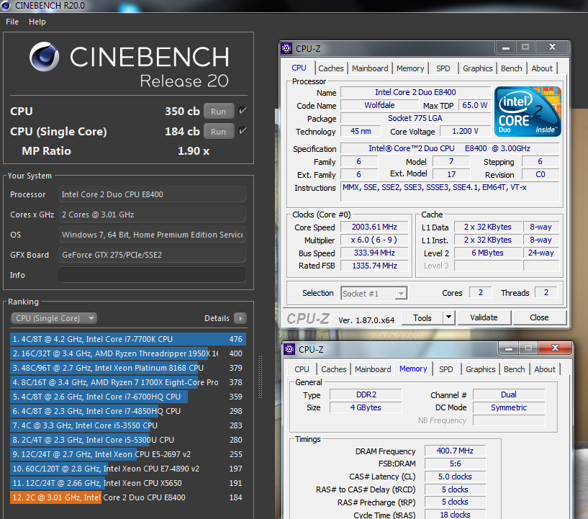
Task: Minimize the upper CPU-Z window
Action: pos(506,48)
